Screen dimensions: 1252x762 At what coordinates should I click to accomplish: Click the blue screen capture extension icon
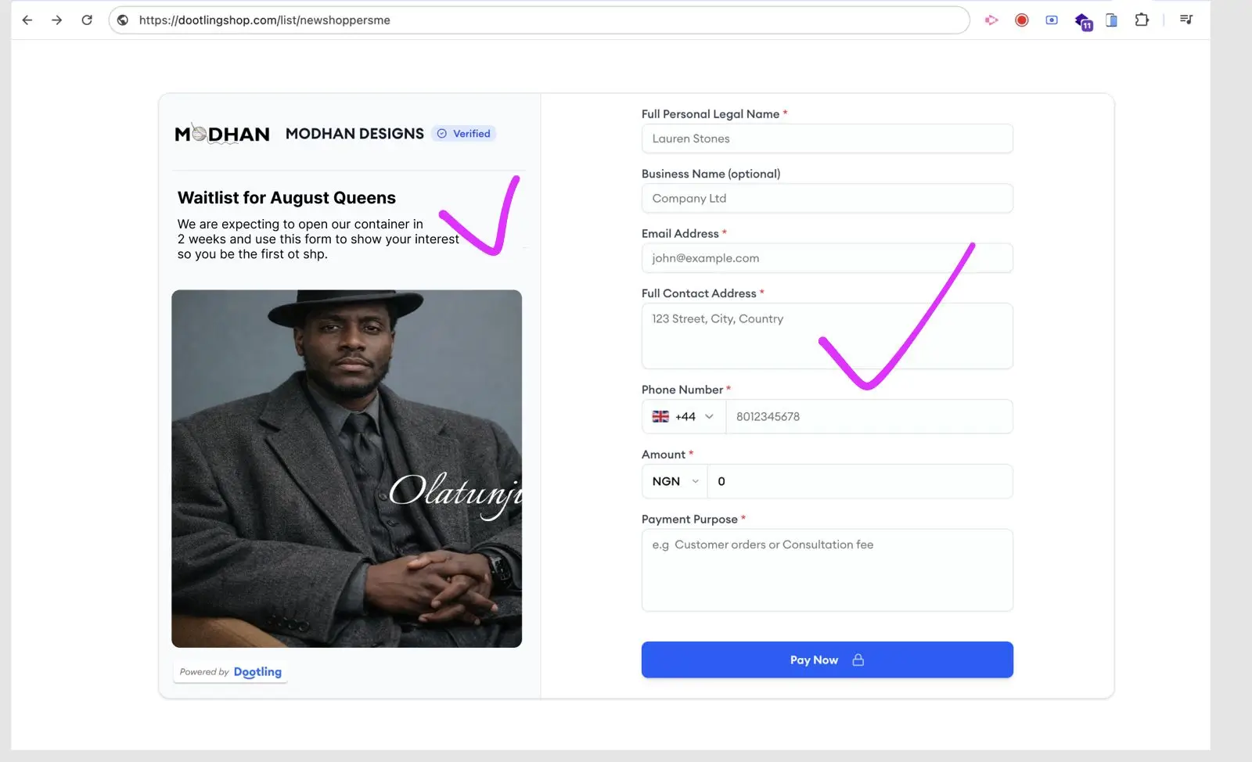(1052, 20)
